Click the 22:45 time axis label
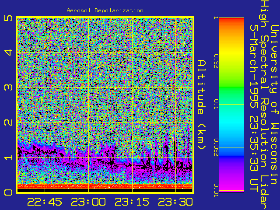The image size is (280, 210). pos(45,202)
